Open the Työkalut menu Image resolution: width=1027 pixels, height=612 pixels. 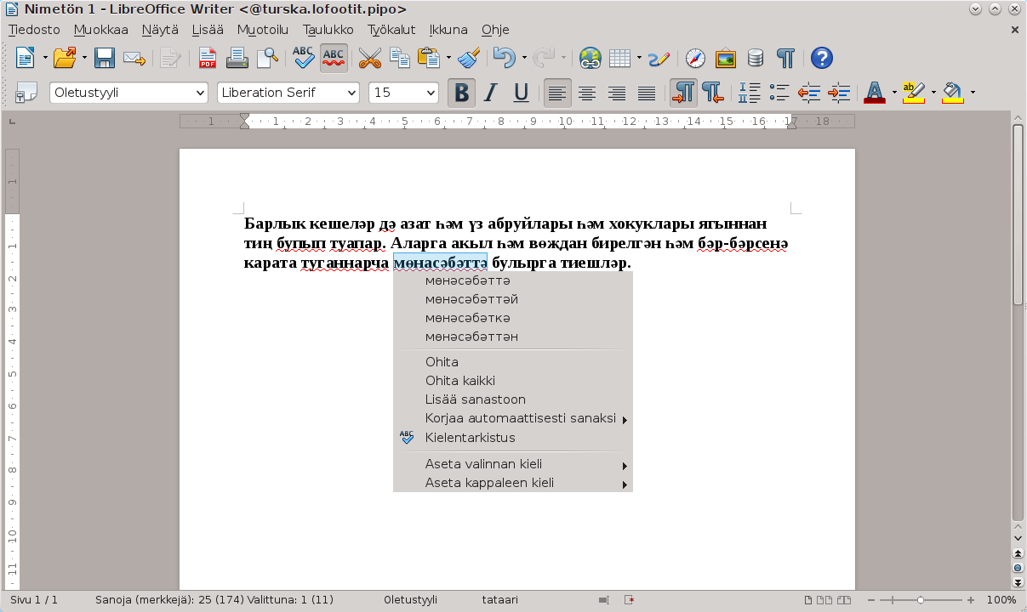391,29
